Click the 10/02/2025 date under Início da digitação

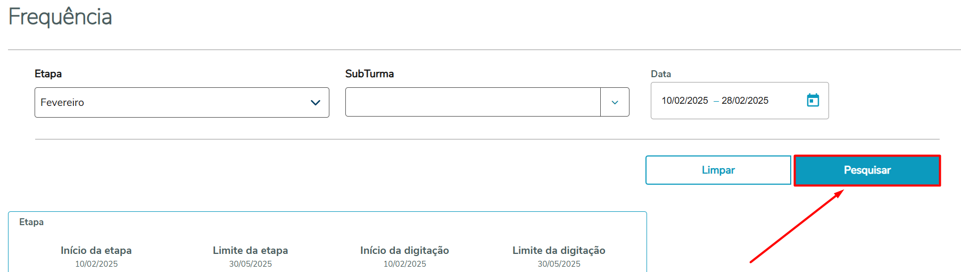(x=404, y=264)
